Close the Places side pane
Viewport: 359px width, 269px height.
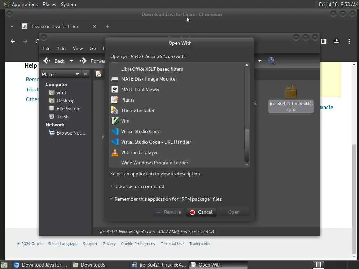coord(86,74)
